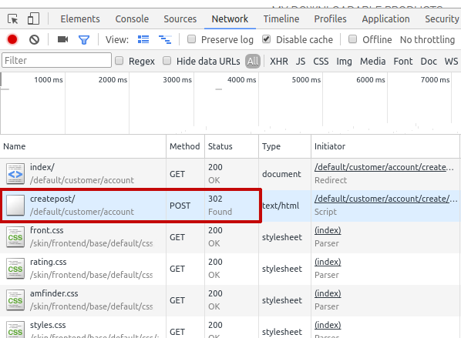
Task: Click the timeline overview at 4000 ms
Action: 241,79
